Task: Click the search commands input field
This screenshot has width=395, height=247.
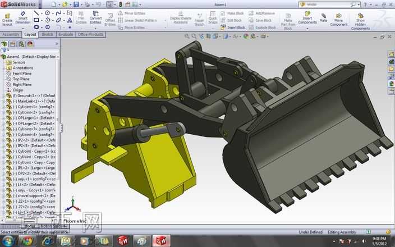Action: (x=328, y=4)
